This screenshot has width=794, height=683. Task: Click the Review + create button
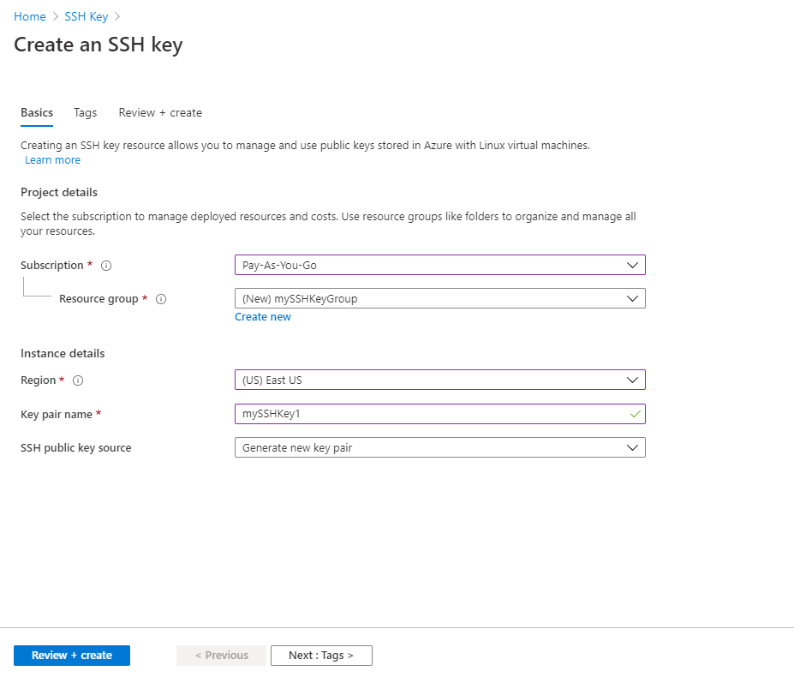72,656
